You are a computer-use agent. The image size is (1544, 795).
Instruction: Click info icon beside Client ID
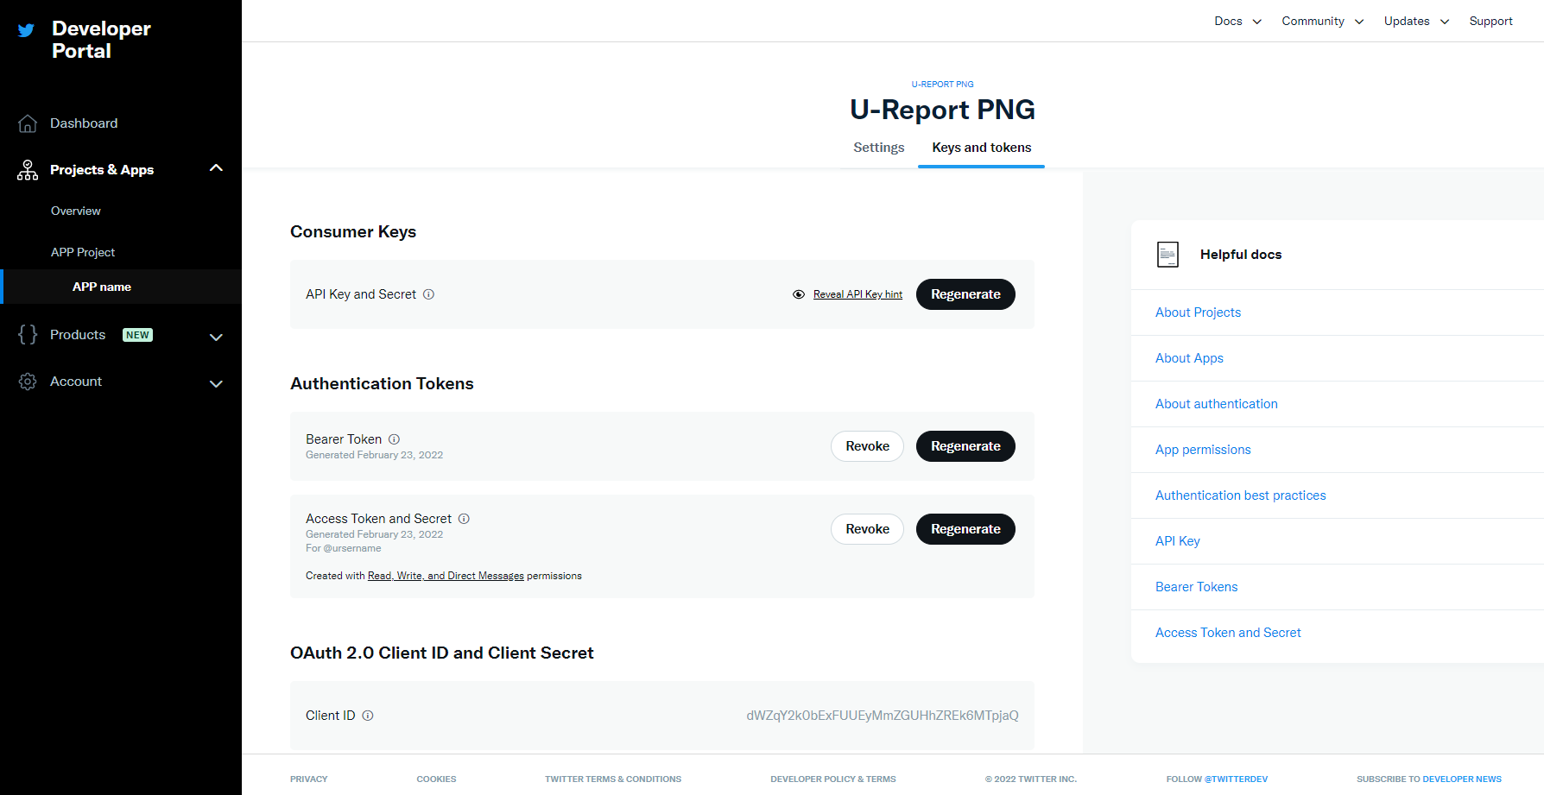(x=368, y=716)
